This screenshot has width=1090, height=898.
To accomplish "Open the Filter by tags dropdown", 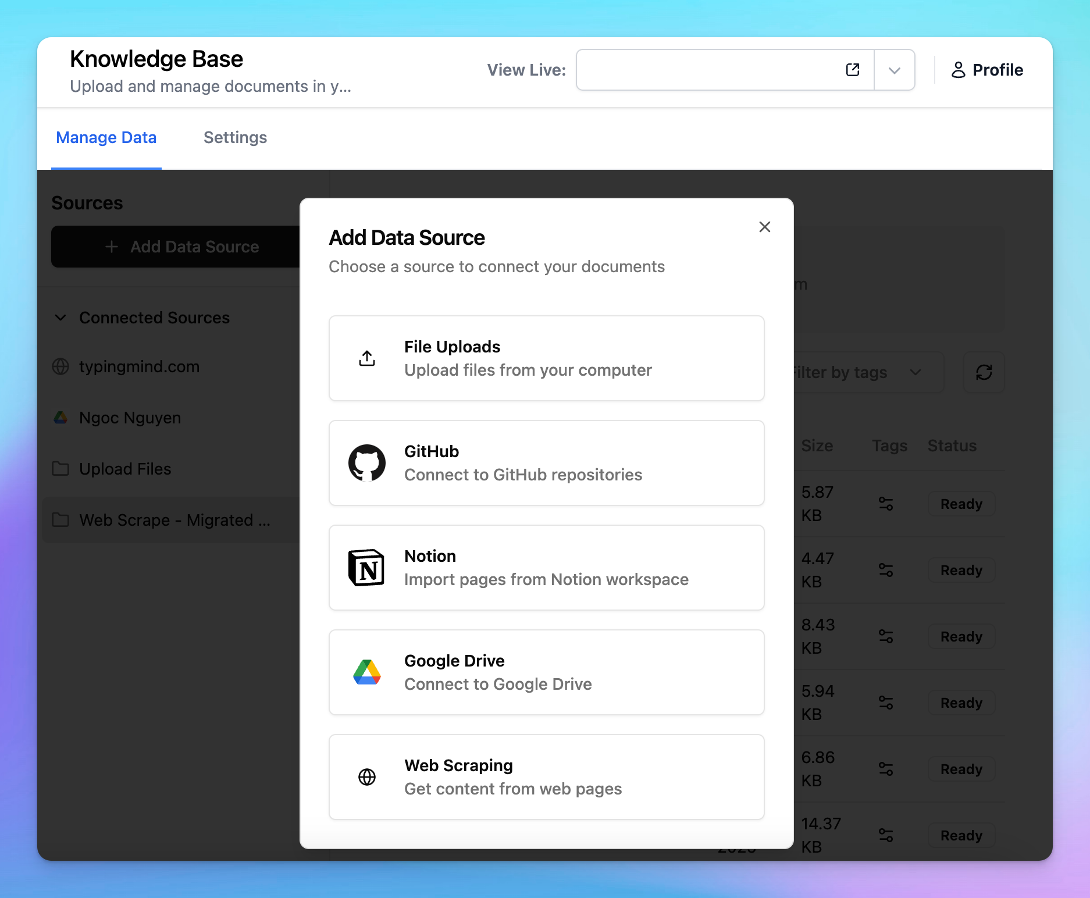I will pos(869,372).
